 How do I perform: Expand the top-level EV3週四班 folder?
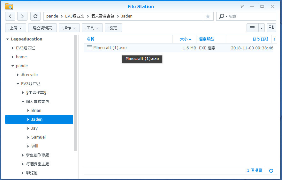(12, 48)
